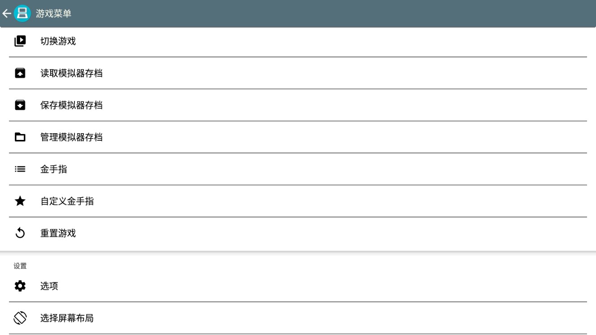This screenshot has width=596, height=335.
Task: Click the reset game circular arrow icon
Action: click(x=20, y=233)
